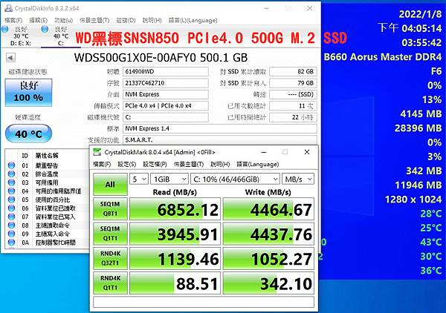Run the SEQ1M Q1T1 test
446x313 pixels.
110,234
